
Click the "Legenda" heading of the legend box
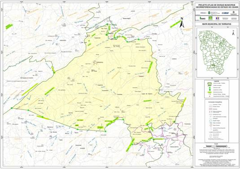coord(216,81)
